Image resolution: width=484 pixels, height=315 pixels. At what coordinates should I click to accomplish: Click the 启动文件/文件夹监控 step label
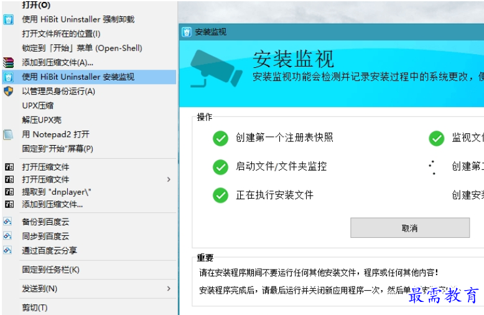point(281,166)
